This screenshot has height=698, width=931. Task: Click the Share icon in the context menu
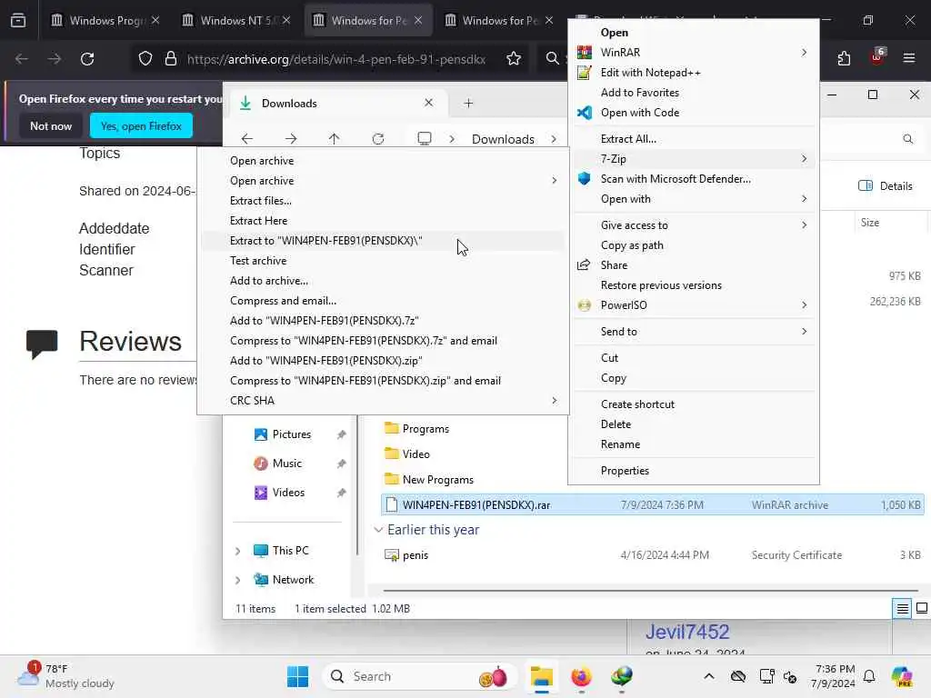tap(585, 264)
